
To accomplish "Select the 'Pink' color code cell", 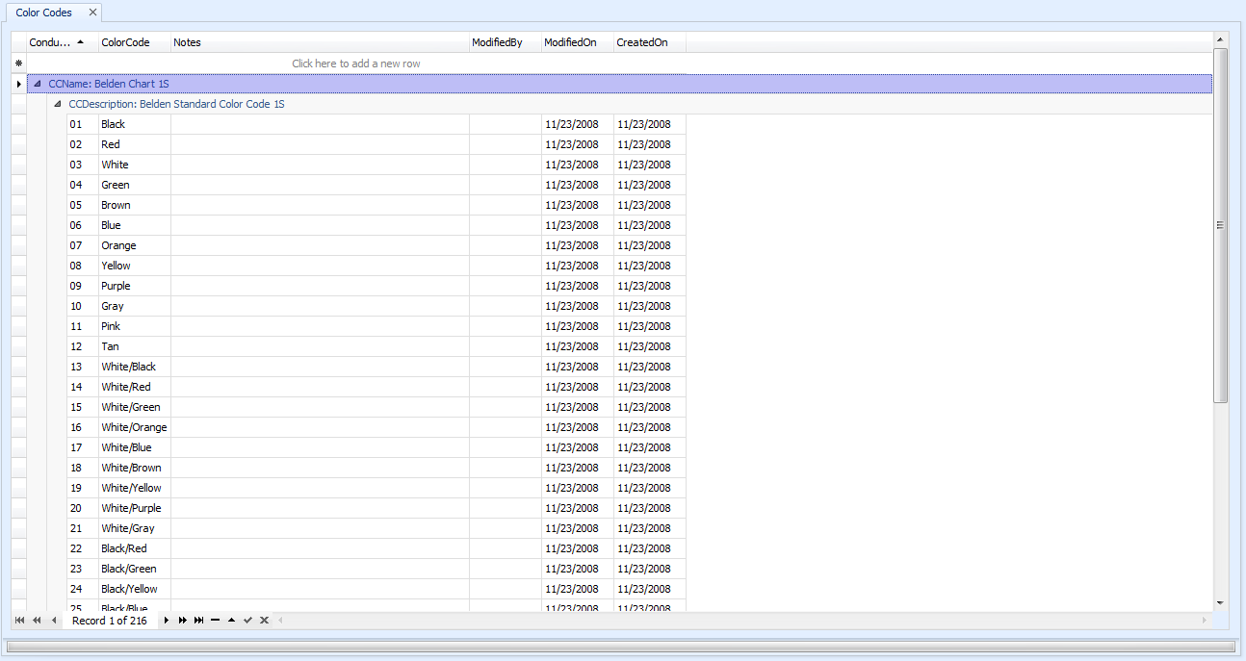I will coord(134,326).
